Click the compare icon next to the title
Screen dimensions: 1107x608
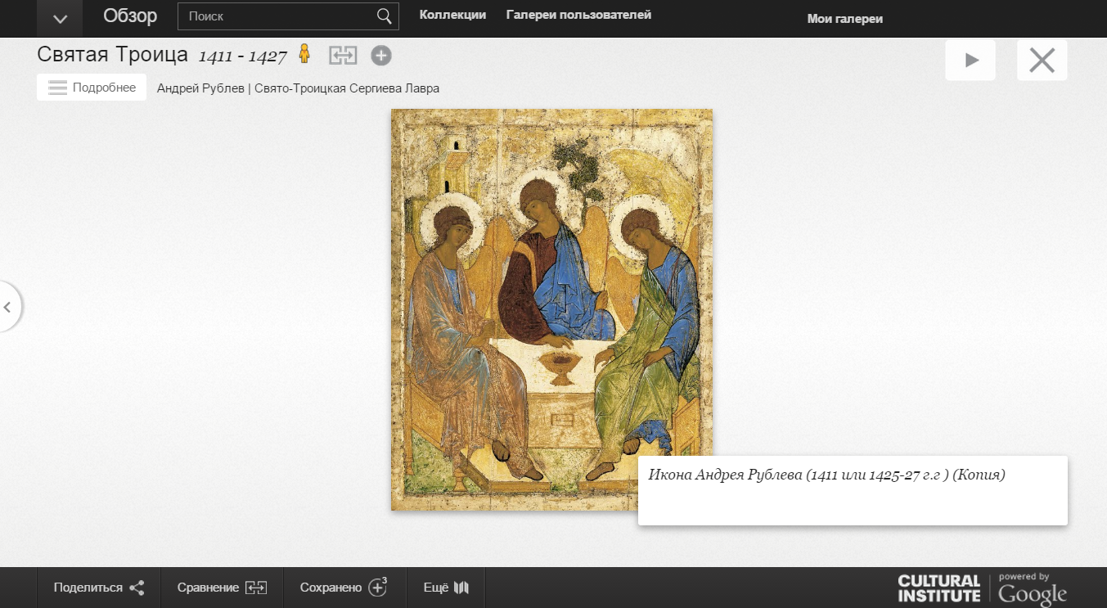click(344, 56)
